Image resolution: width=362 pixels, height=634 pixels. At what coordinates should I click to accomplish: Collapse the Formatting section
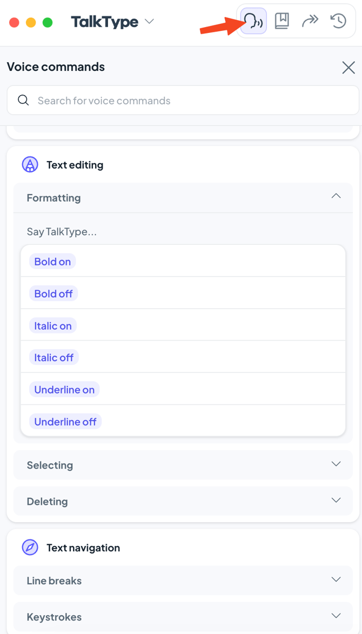336,197
